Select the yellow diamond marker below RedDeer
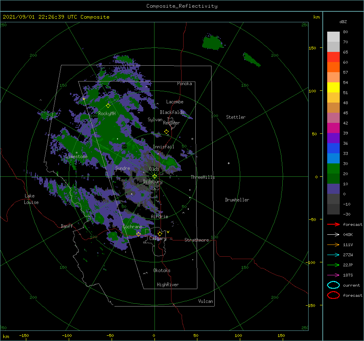364x341 pixels. pyautogui.click(x=166, y=132)
